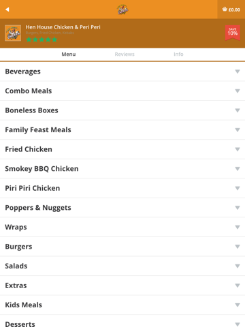
Task: Open the basket showing £0.00
Action: click(x=231, y=10)
